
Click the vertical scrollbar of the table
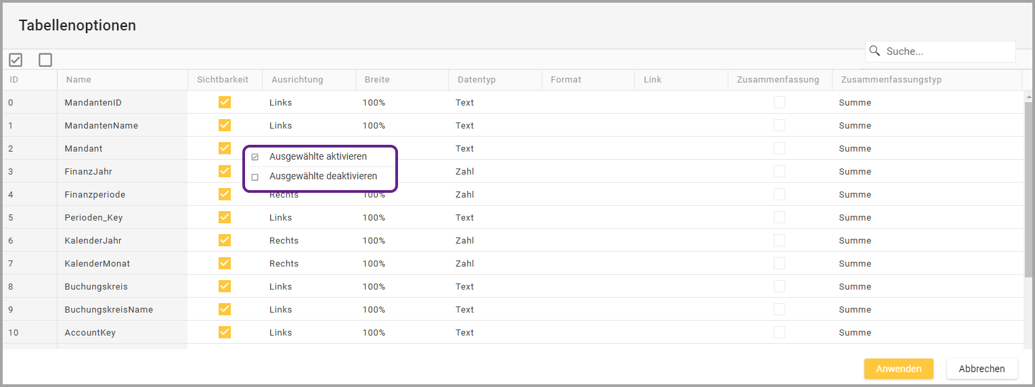(1028, 189)
